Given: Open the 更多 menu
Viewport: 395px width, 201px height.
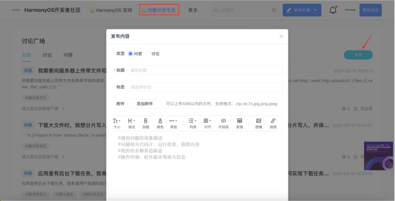Looking at the screenshot, I should 193,10.
